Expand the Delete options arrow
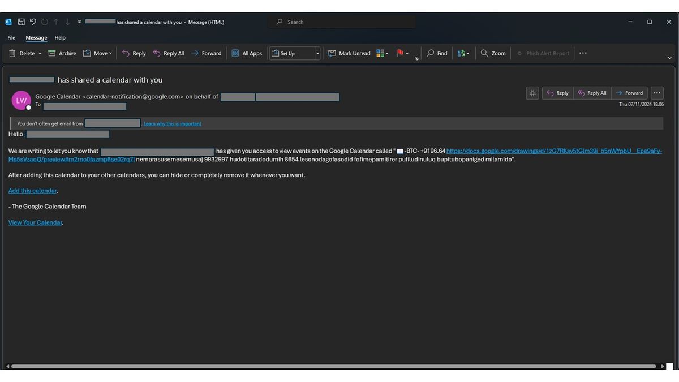 point(40,53)
